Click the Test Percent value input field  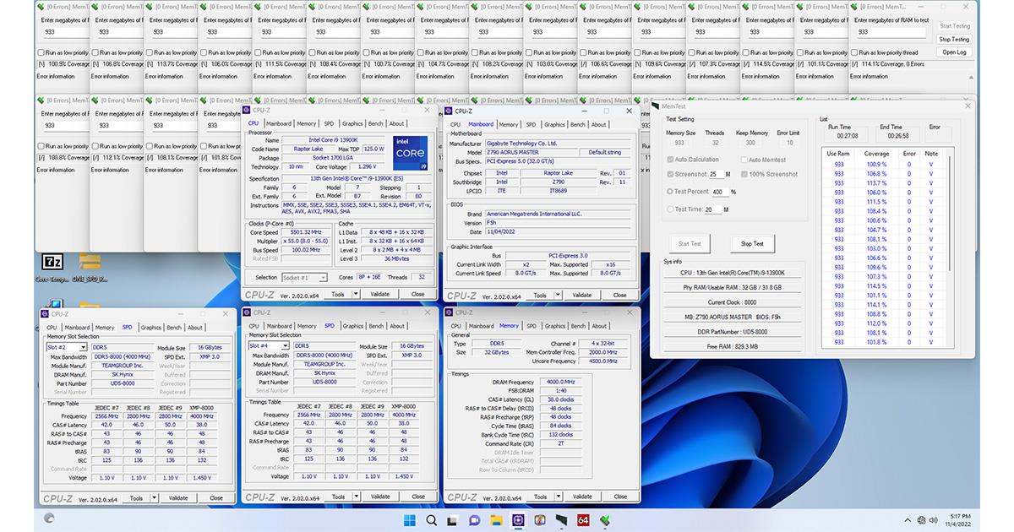(x=720, y=192)
